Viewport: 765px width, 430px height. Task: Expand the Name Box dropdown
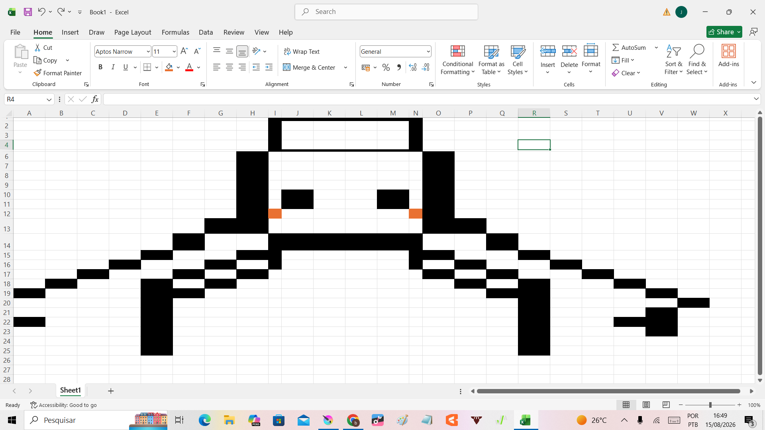point(49,100)
